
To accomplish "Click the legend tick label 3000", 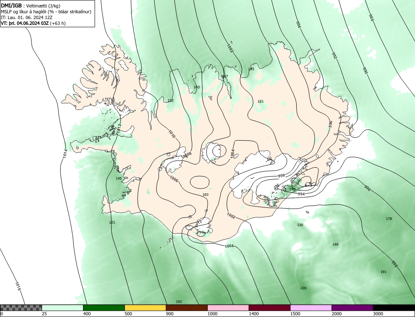I will [x=378, y=314].
